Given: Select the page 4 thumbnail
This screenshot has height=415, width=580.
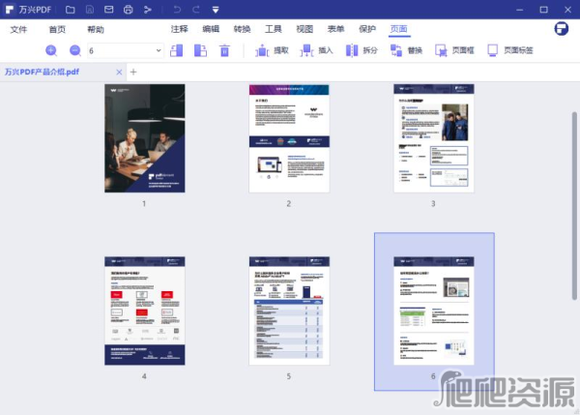Looking at the screenshot, I should pyautogui.click(x=144, y=311).
